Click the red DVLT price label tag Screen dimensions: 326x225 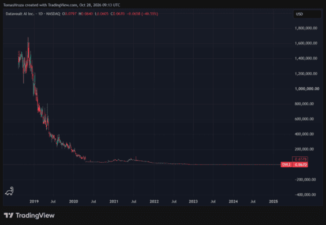pos(286,164)
